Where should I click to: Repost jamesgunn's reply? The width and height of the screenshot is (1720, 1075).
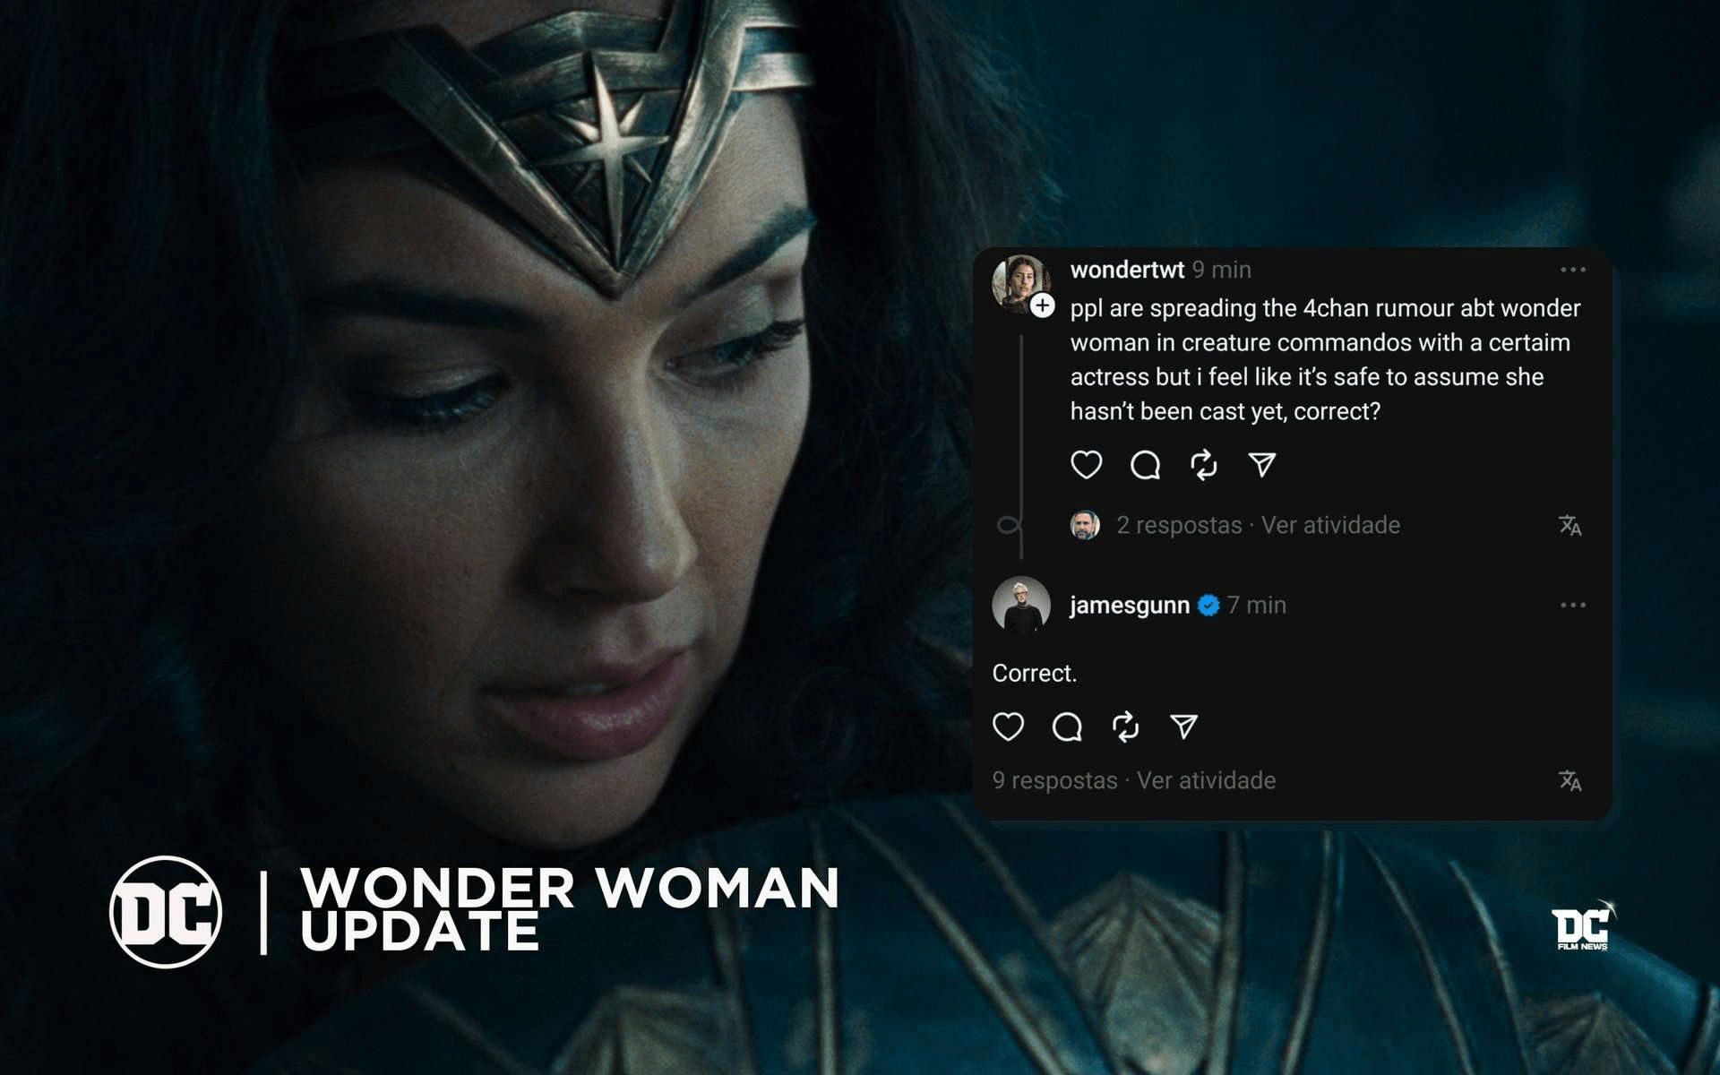1125,727
